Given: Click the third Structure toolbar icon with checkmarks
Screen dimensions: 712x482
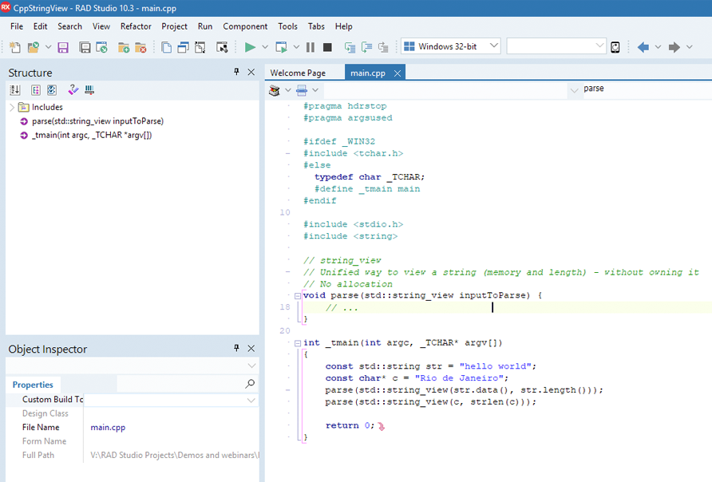Looking at the screenshot, I should click(52, 90).
